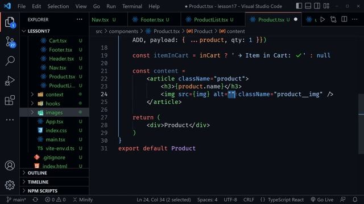Viewport: 364px width, 204px height.
Task: Click the content breadcrumb symbol
Action: pos(232,31)
